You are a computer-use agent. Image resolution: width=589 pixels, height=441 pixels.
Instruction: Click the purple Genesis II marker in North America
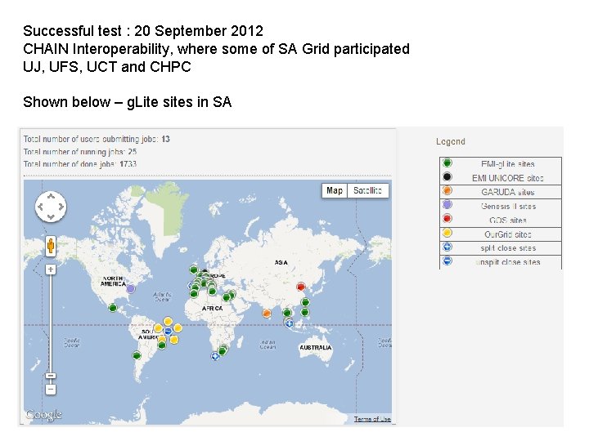[x=130, y=289]
